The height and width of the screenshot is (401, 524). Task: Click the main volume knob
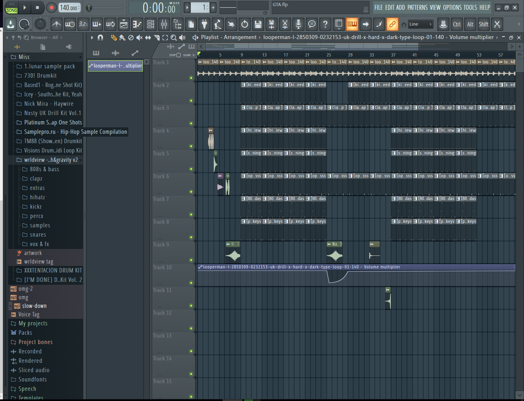[x=25, y=24]
